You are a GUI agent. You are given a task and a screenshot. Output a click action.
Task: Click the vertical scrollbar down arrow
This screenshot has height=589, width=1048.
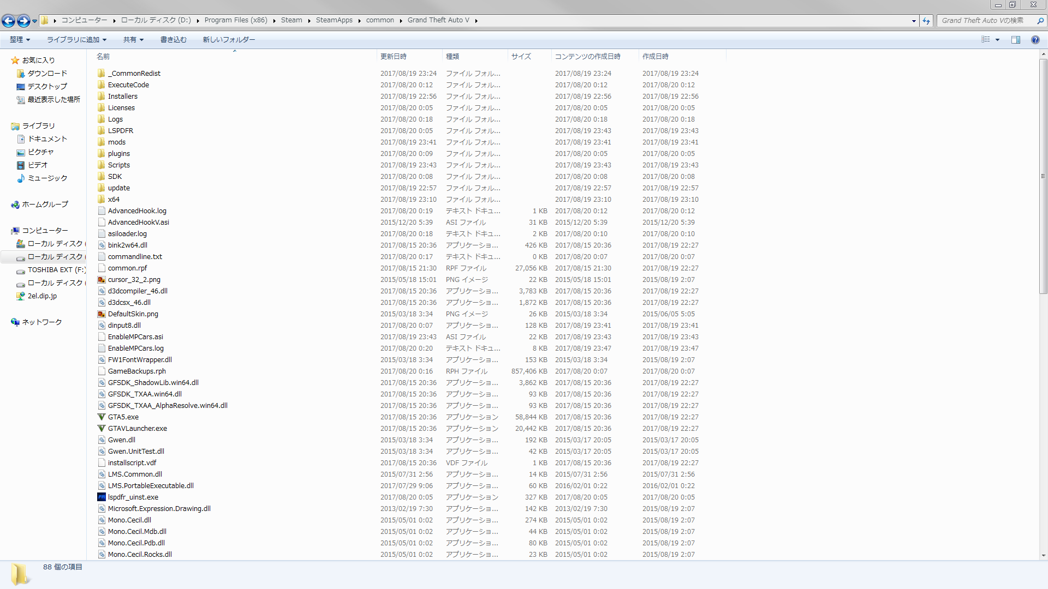(1043, 556)
